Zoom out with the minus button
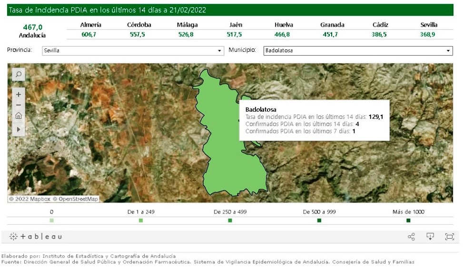The height and width of the screenshot is (270, 463). pyautogui.click(x=18, y=105)
